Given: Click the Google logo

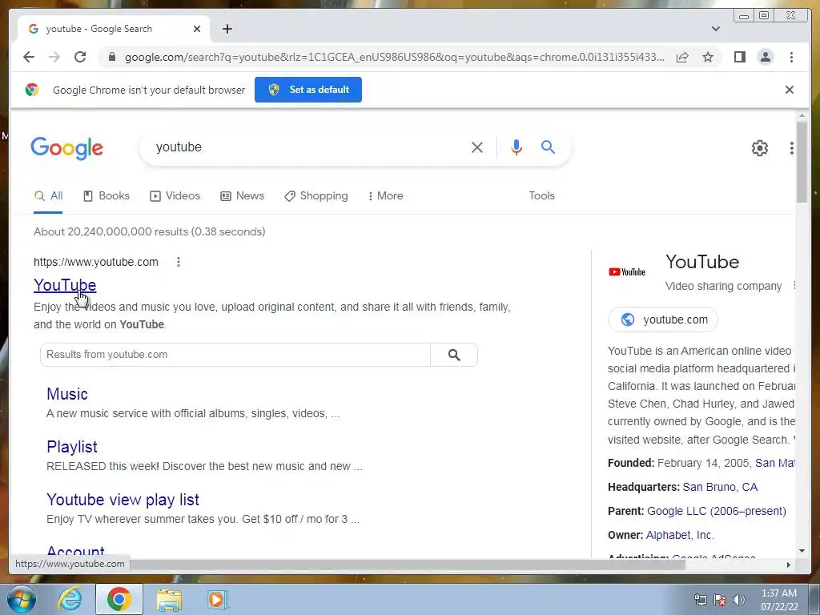Looking at the screenshot, I should click(67, 148).
